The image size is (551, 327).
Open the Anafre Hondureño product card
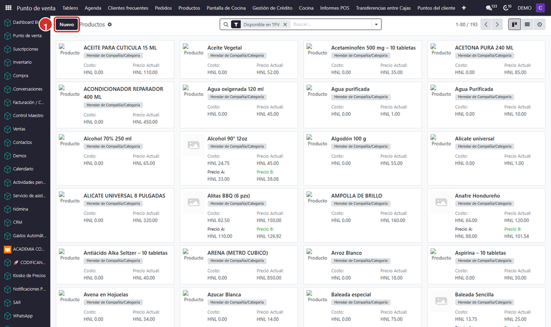pos(486,215)
